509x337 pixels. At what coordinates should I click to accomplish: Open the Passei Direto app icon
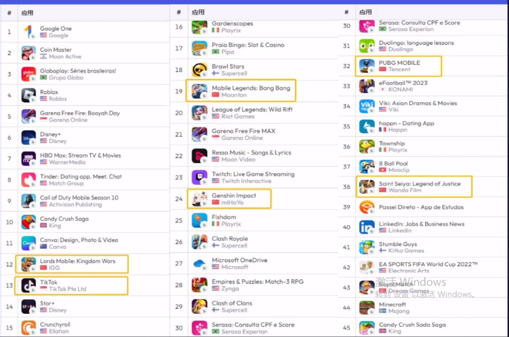click(x=367, y=207)
